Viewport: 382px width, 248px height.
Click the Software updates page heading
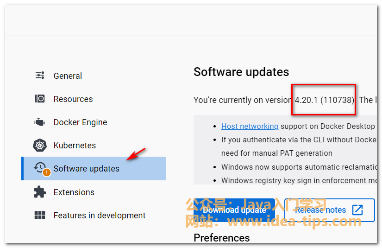tap(241, 72)
